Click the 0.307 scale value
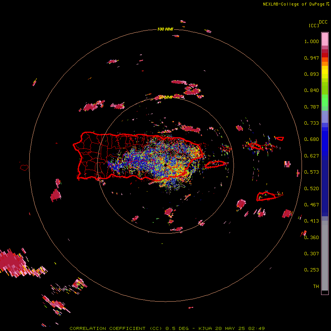Screen dimensions: 331x331 tap(312, 254)
